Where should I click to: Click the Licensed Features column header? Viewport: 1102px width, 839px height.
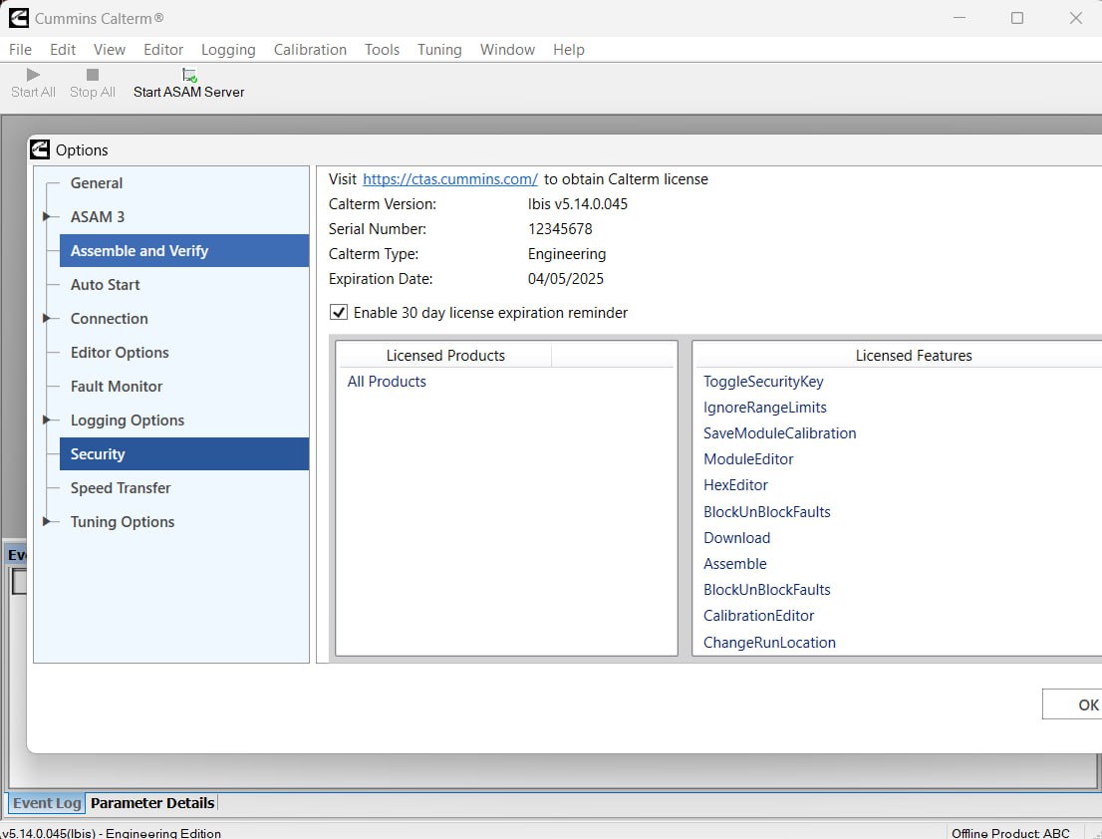click(x=914, y=356)
